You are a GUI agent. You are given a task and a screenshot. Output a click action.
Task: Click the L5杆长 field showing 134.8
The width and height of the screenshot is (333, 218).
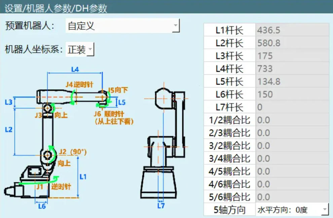point(292,81)
